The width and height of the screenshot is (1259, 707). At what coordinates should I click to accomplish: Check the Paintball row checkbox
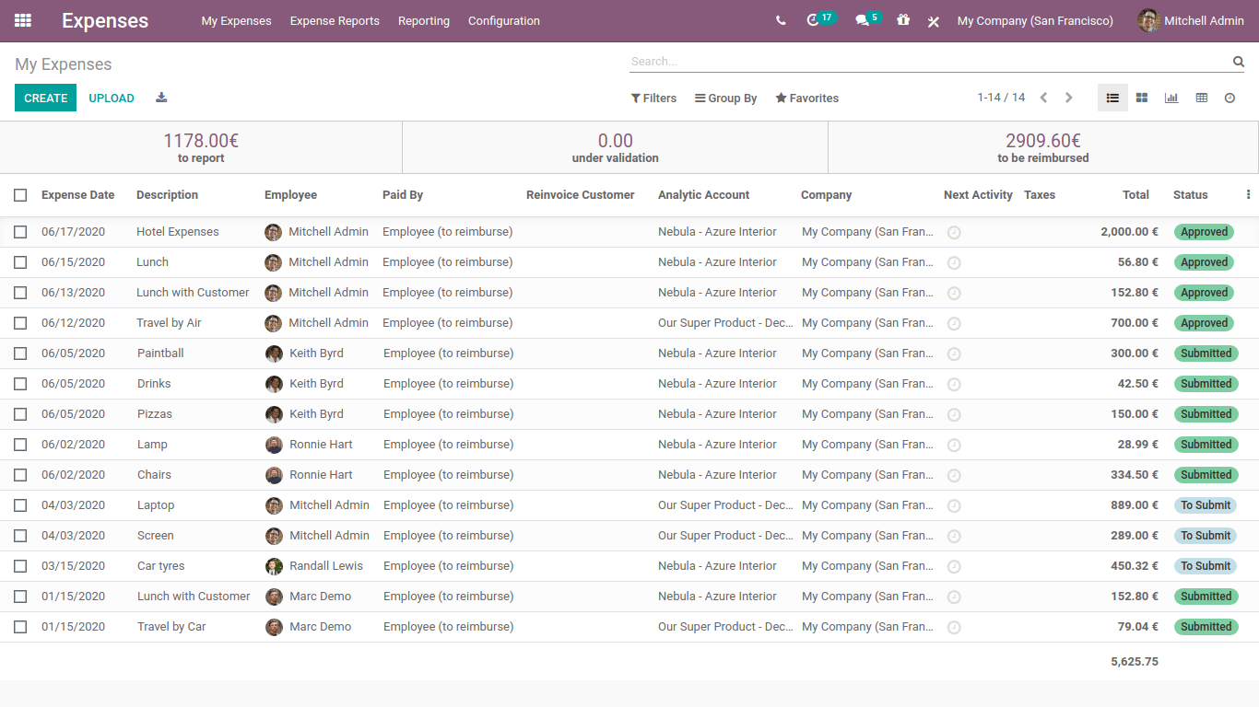point(20,353)
